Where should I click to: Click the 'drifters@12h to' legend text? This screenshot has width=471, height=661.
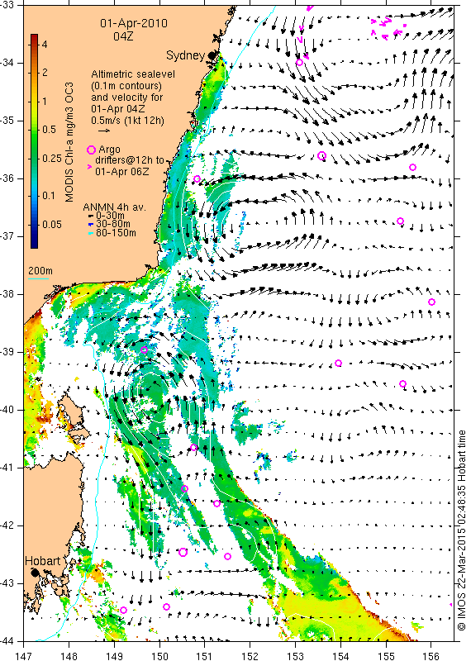pyautogui.click(x=130, y=160)
